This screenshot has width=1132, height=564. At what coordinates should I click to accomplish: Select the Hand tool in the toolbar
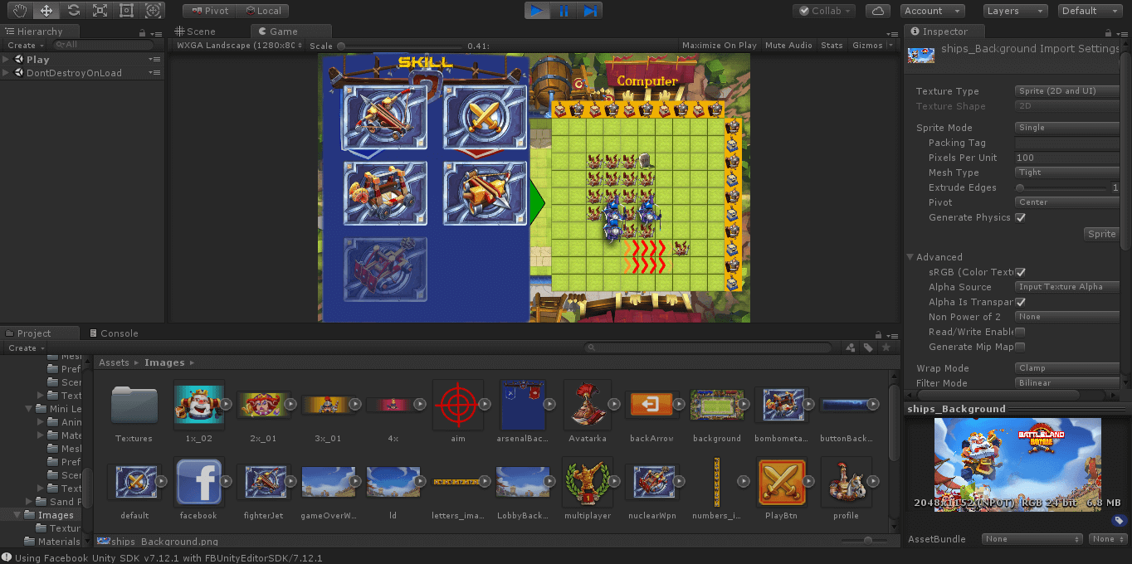(20, 11)
